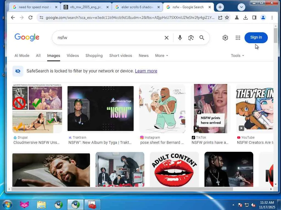Open the pink cat taskbar icon
The image size is (281, 210).
24,205
